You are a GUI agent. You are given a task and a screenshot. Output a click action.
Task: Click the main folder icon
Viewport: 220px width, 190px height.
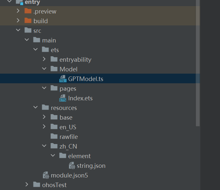coord(37,40)
